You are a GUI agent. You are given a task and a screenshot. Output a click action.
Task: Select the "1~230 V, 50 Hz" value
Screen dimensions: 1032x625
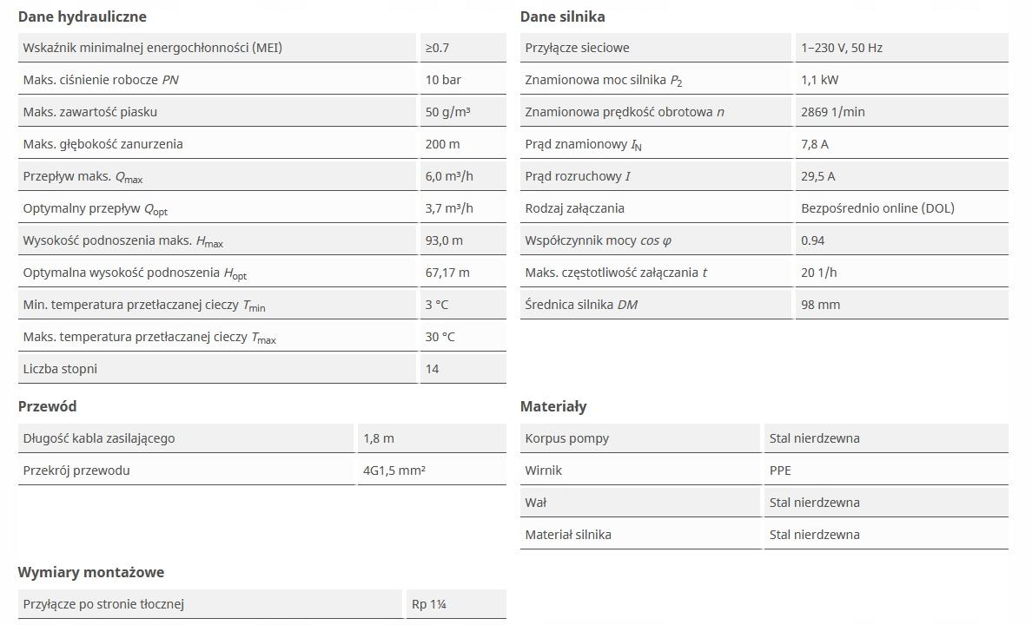(841, 48)
